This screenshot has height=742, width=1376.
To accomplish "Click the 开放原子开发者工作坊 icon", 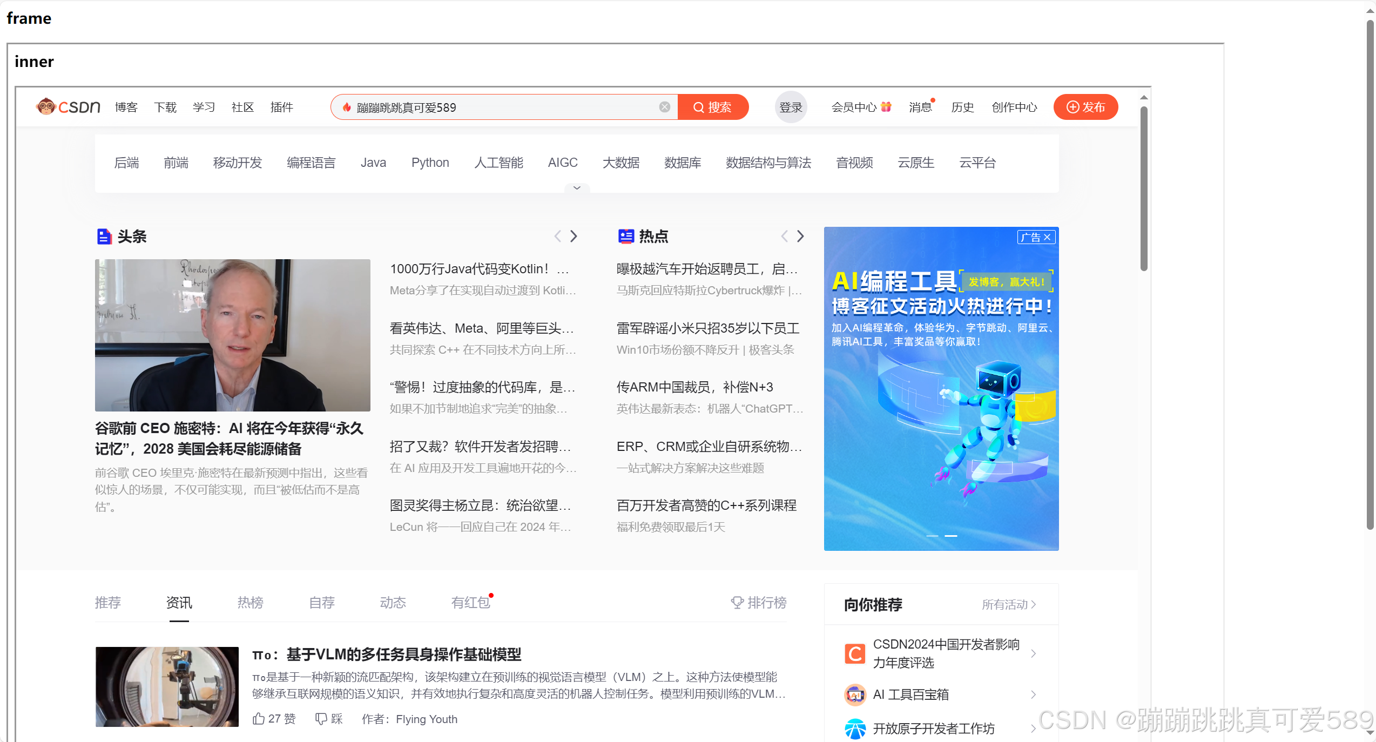I will [855, 728].
